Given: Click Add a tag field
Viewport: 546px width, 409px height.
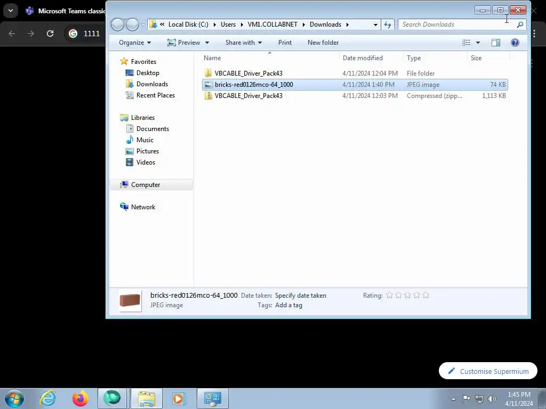Looking at the screenshot, I should click(x=288, y=305).
